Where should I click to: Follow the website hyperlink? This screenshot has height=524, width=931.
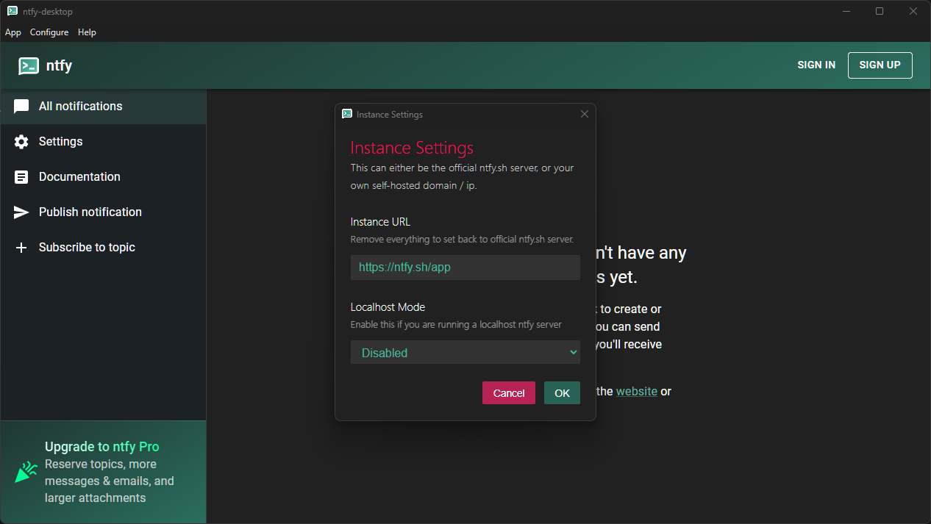pyautogui.click(x=636, y=391)
